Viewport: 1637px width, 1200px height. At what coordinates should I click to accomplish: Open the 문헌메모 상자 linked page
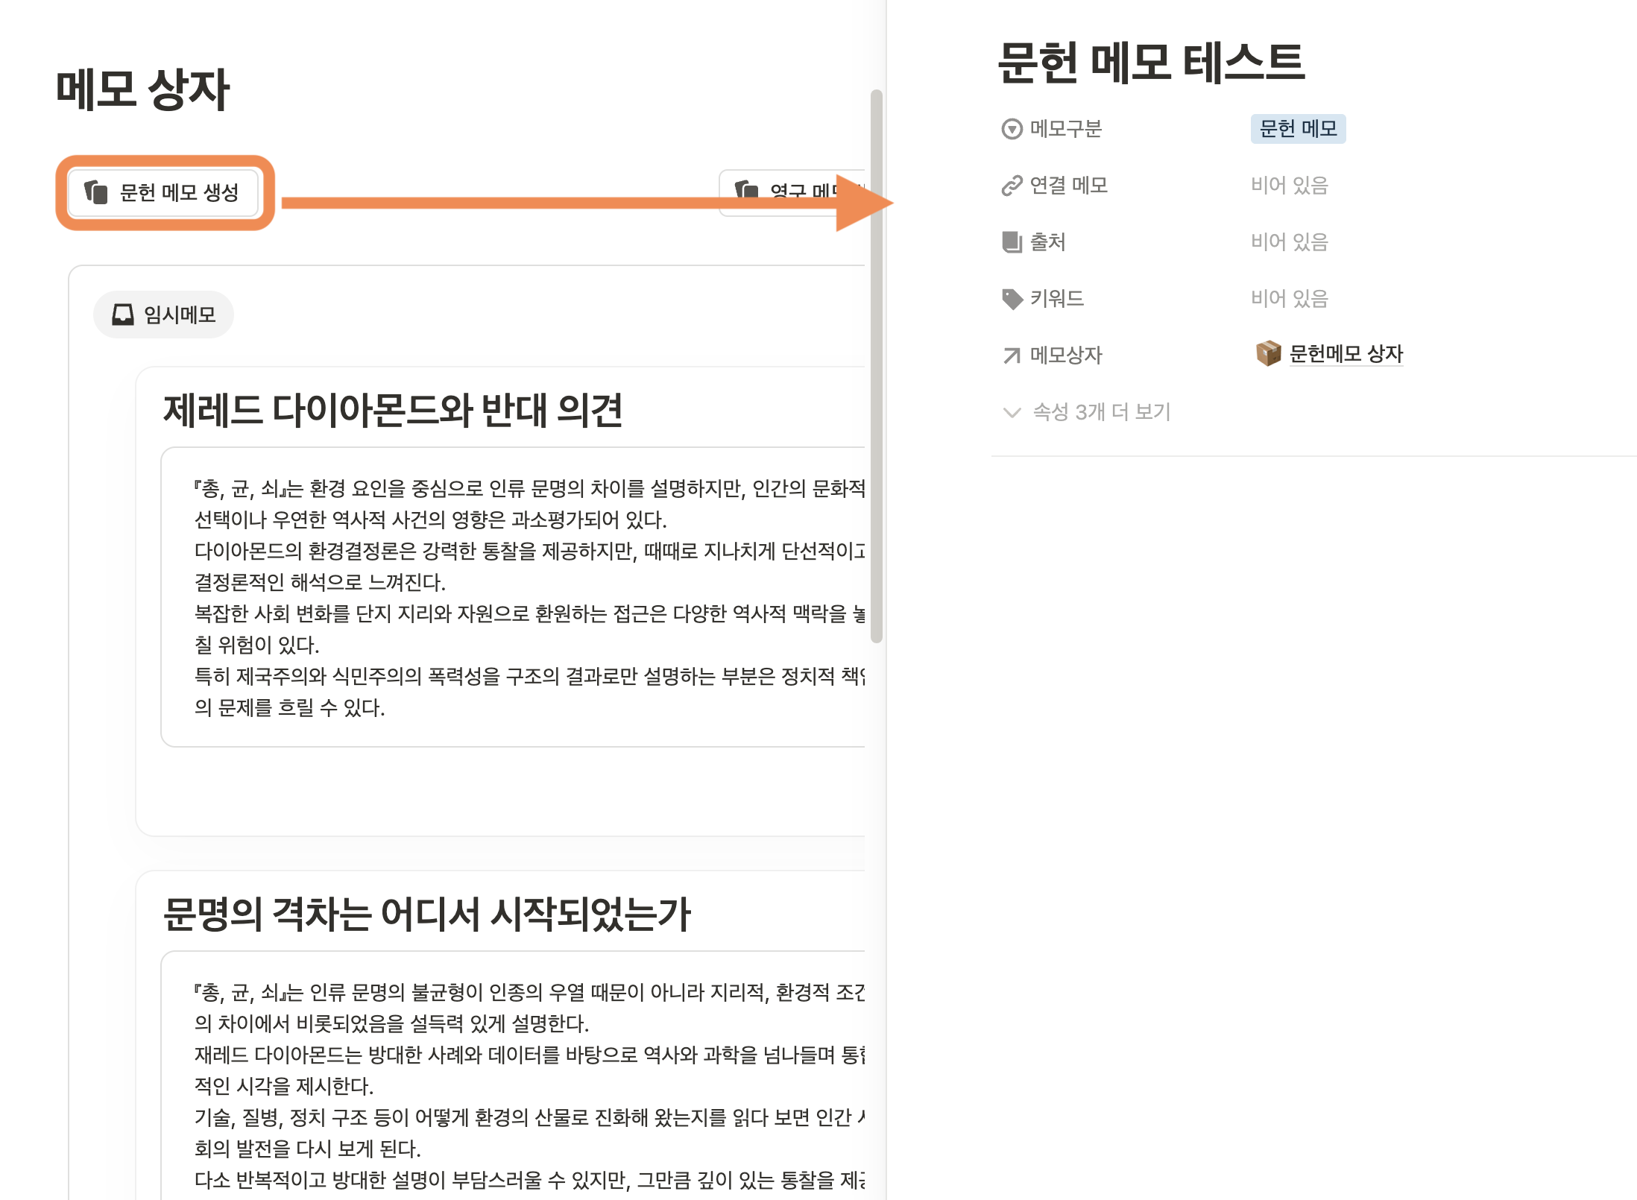tap(1346, 354)
